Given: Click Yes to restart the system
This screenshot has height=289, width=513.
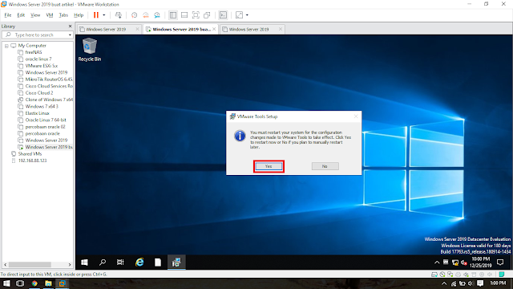Looking at the screenshot, I should pyautogui.click(x=269, y=166).
